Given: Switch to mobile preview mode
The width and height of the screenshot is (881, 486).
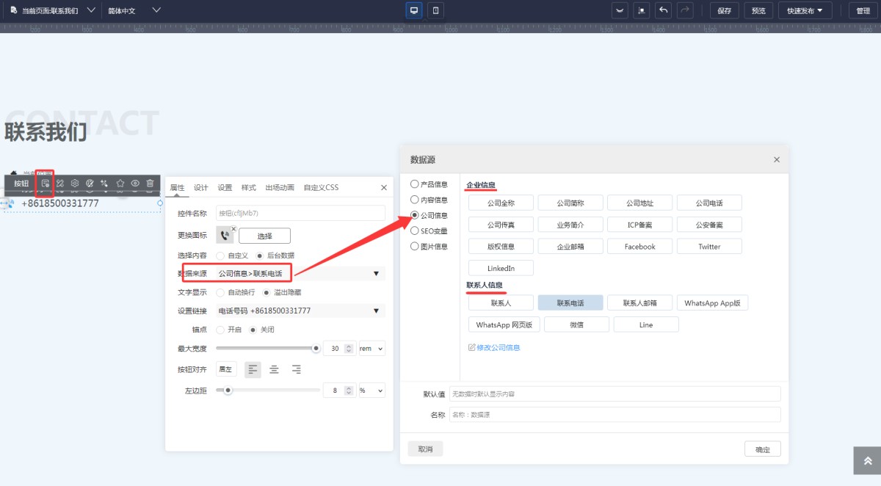Looking at the screenshot, I should click(x=436, y=10).
